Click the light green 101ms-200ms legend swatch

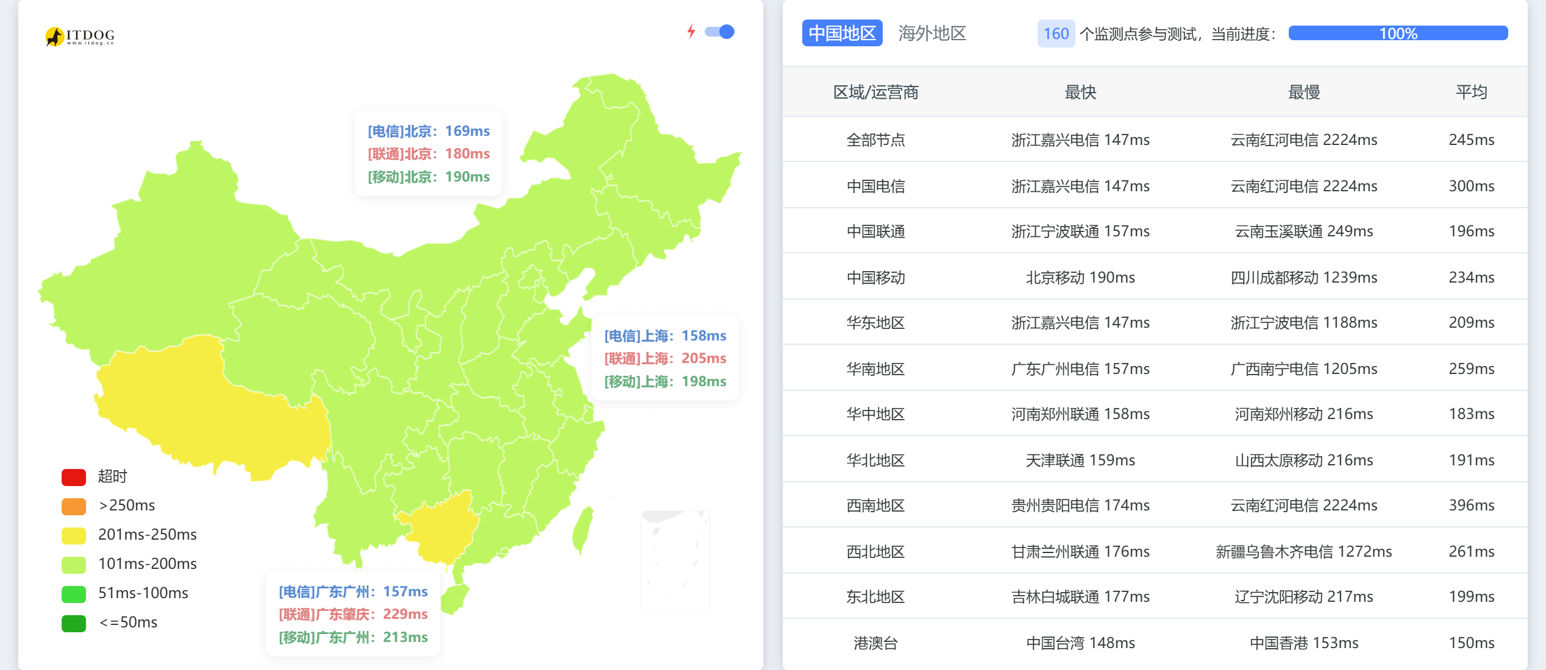pos(74,565)
